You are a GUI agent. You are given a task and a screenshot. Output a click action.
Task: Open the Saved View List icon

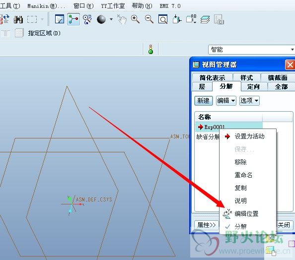(191, 19)
